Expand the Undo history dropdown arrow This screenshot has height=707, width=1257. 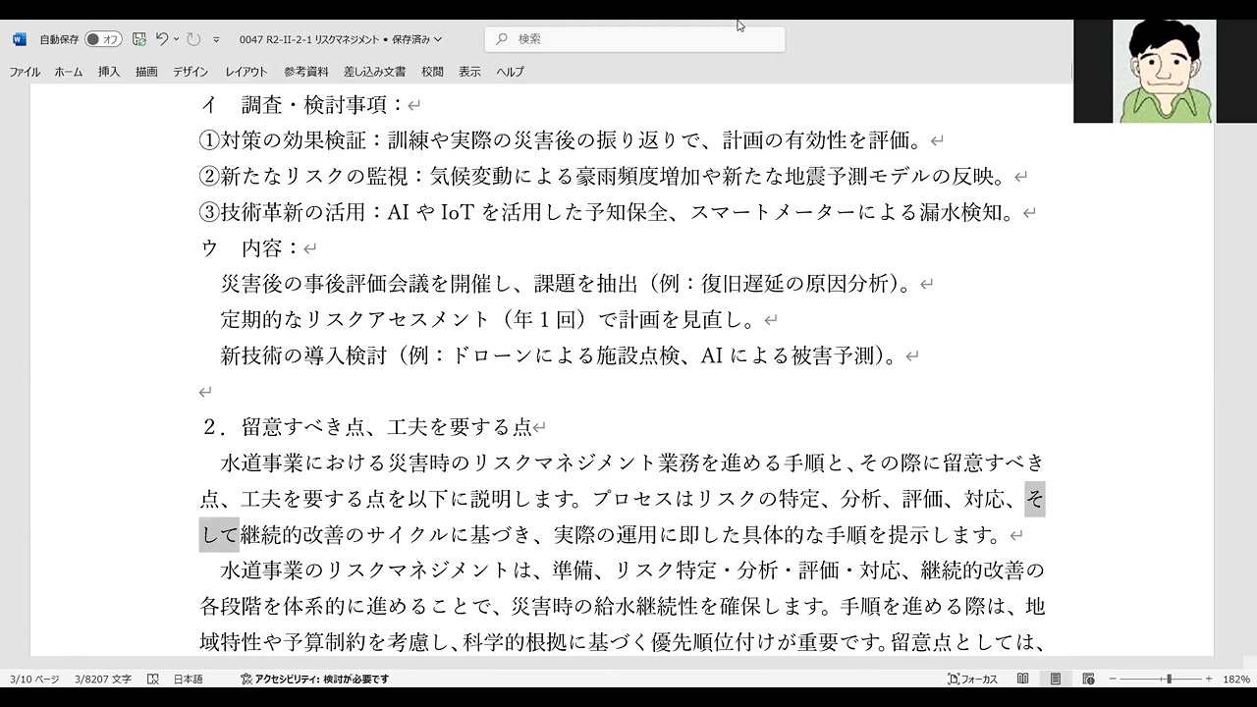click(176, 39)
